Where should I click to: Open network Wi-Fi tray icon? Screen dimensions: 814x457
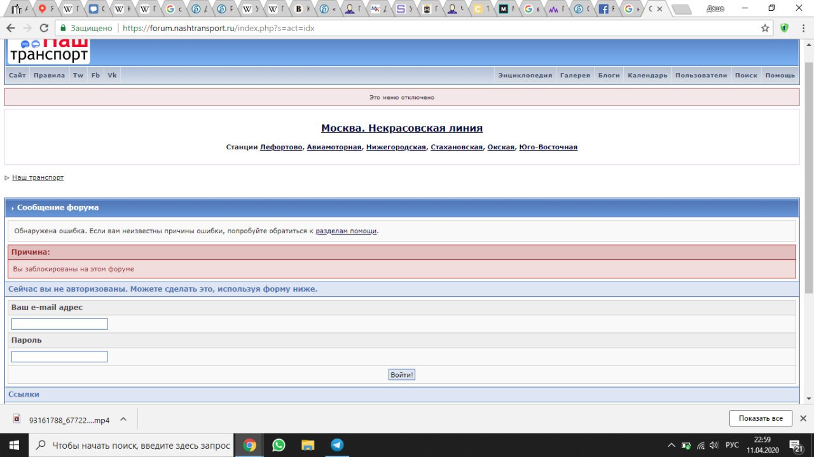pos(700,445)
